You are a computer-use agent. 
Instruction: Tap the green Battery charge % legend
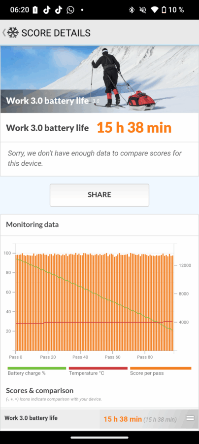37,371
